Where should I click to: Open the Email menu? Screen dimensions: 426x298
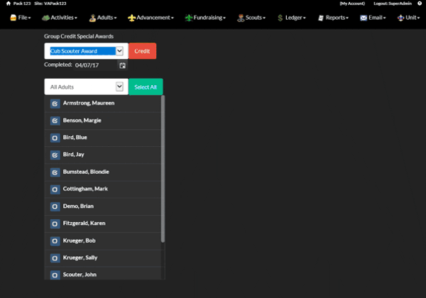click(x=373, y=18)
